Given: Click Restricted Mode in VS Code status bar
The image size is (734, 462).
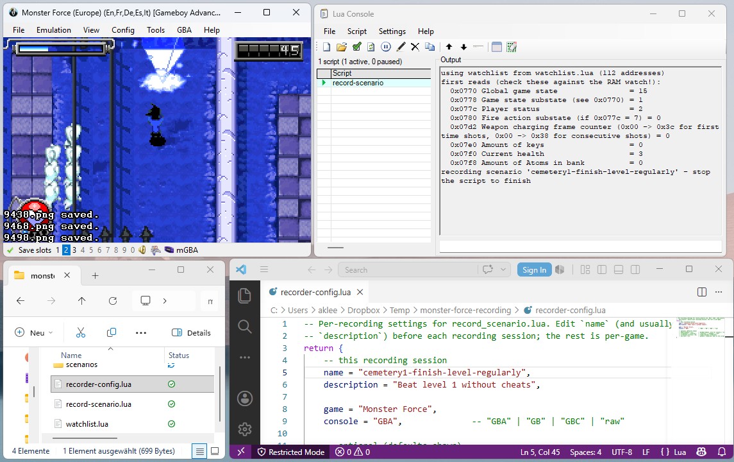Looking at the screenshot, I should click(290, 452).
